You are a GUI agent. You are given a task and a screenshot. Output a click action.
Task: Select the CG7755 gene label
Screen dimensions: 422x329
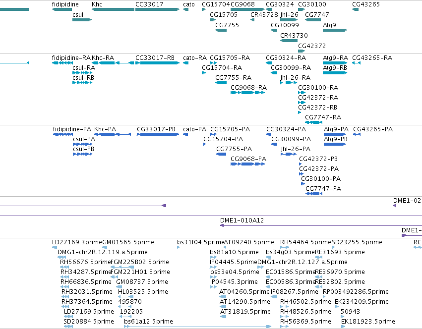point(227,25)
